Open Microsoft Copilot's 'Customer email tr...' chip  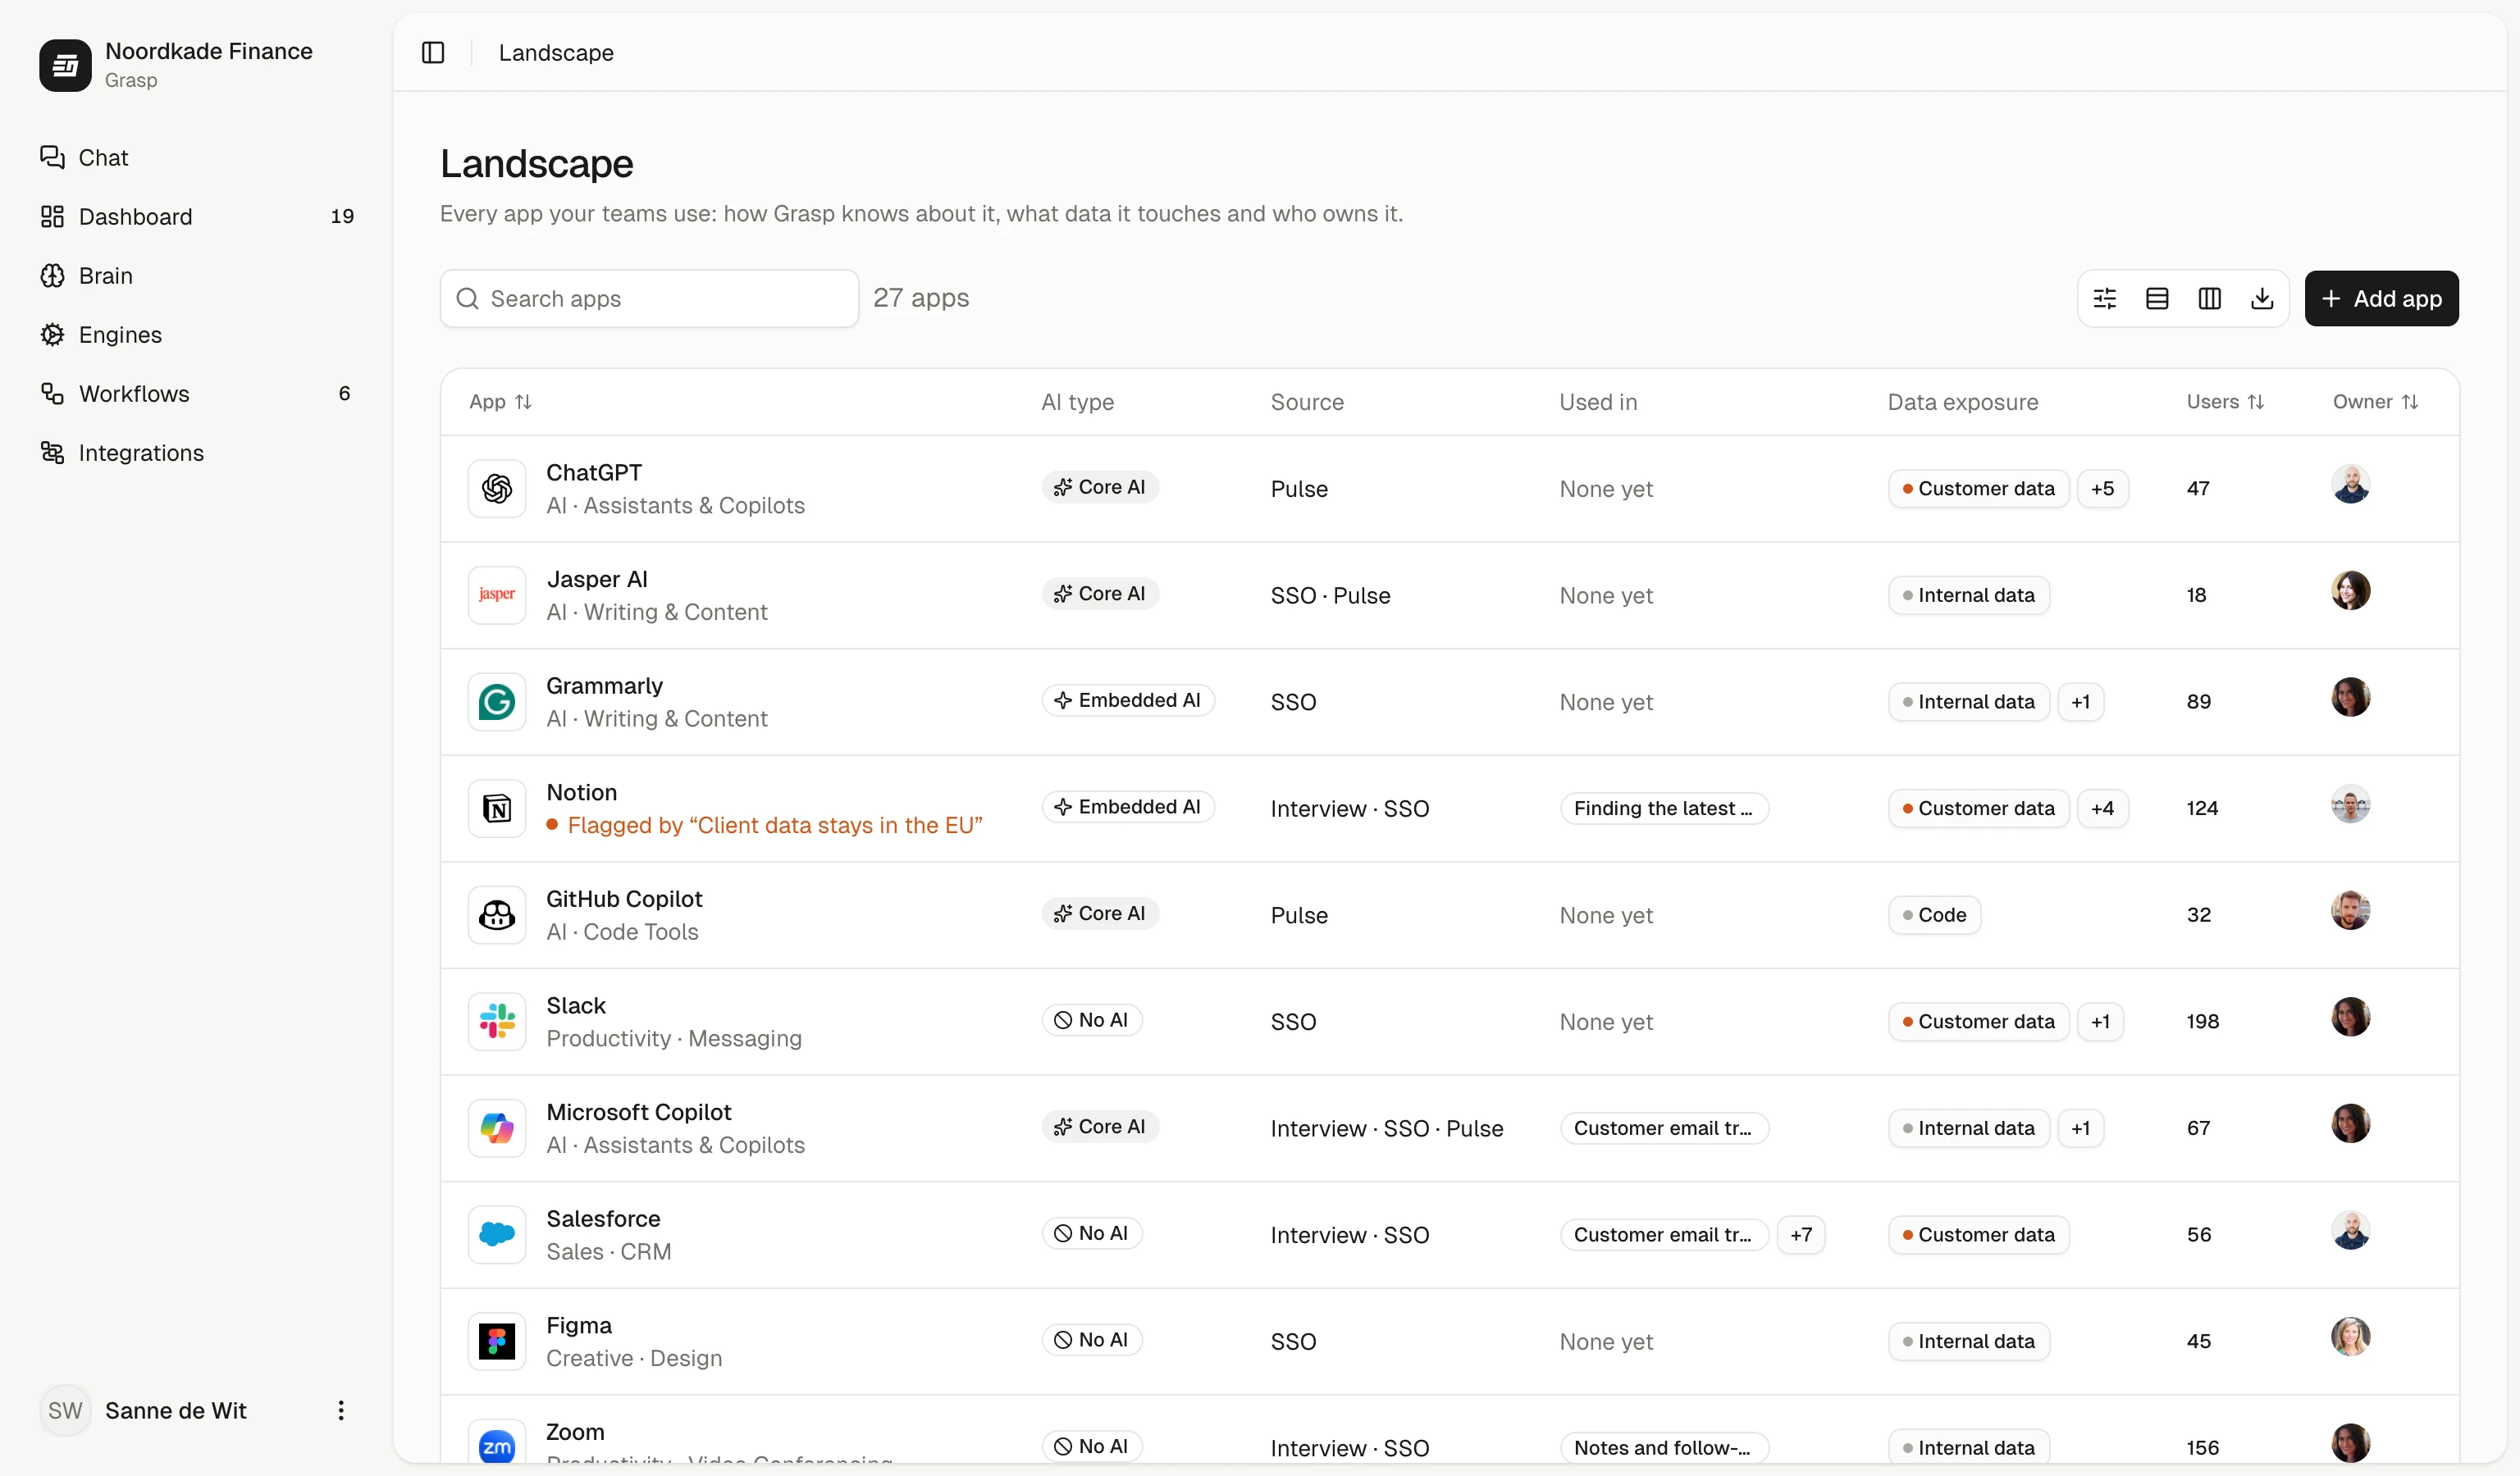coord(1664,1128)
